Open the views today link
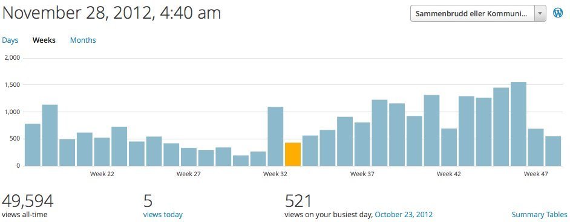Screen dimensions: 570x222 [163, 214]
